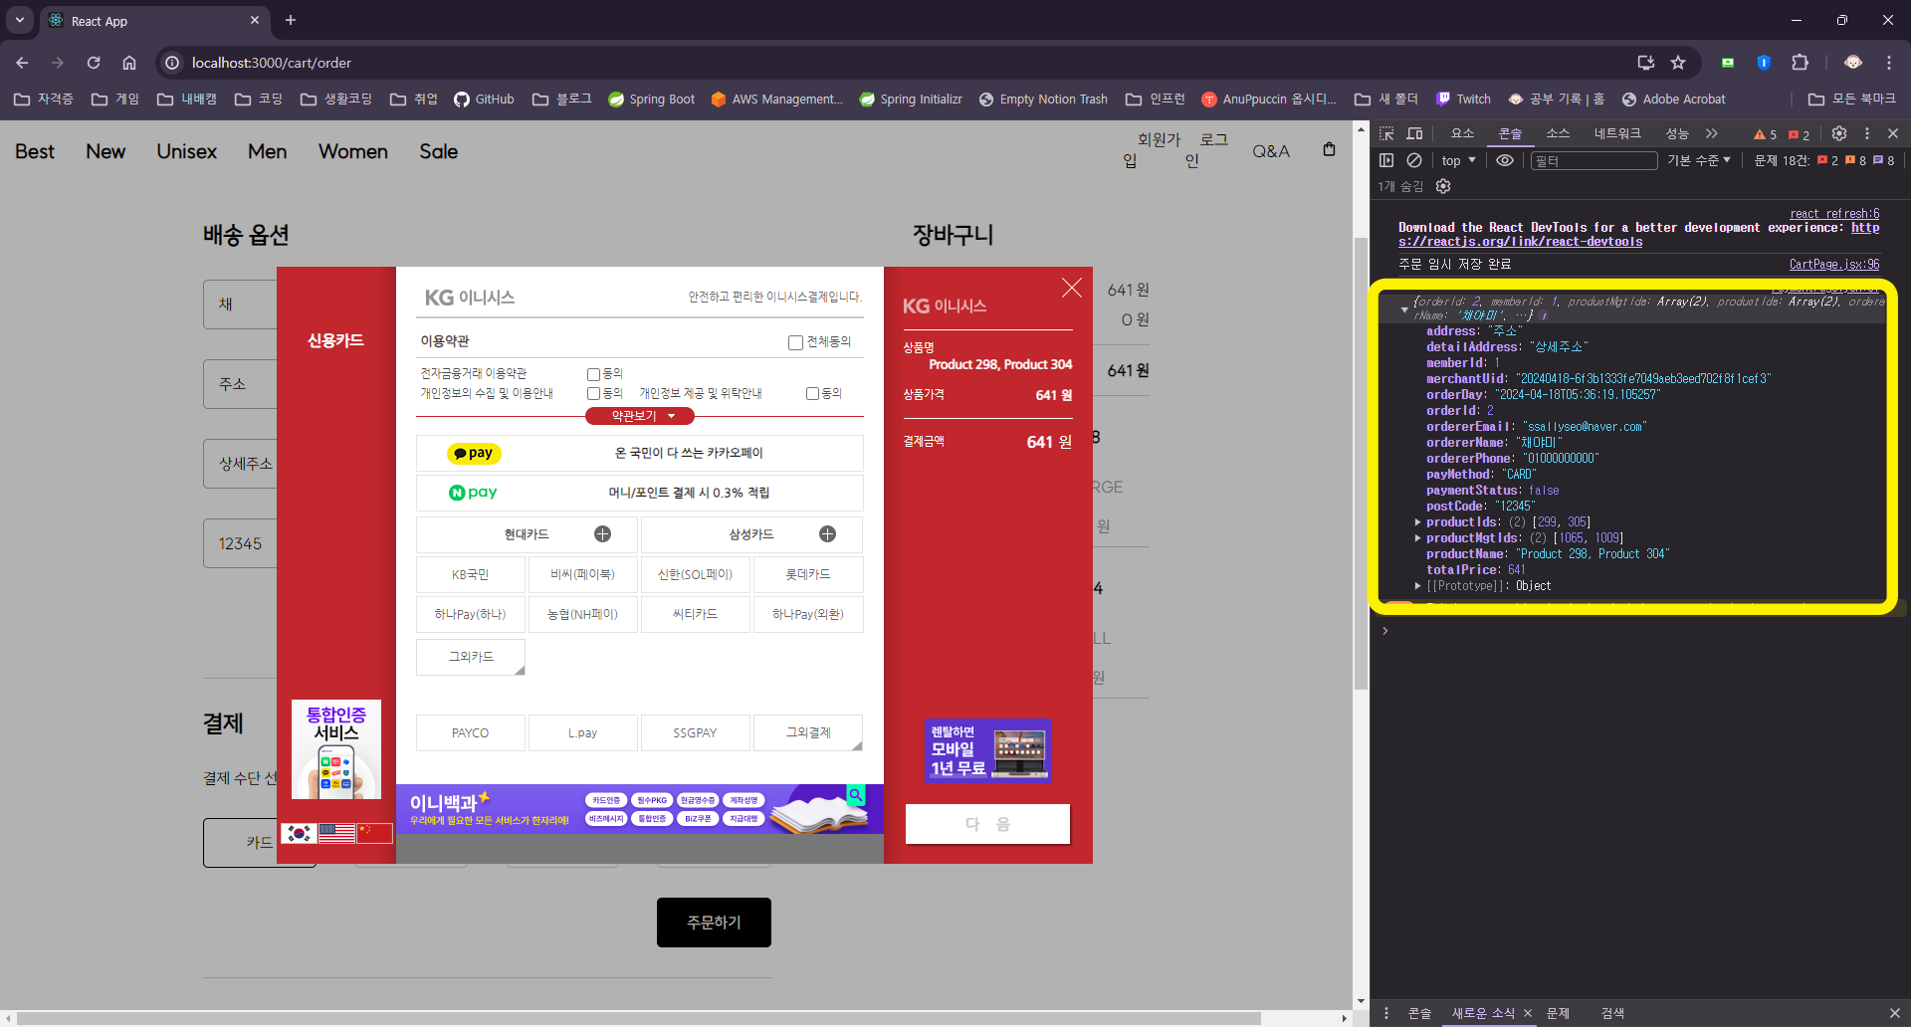The image size is (1911, 1027).
Task: Close the KG Inicis payment popup X
Action: click(1072, 288)
